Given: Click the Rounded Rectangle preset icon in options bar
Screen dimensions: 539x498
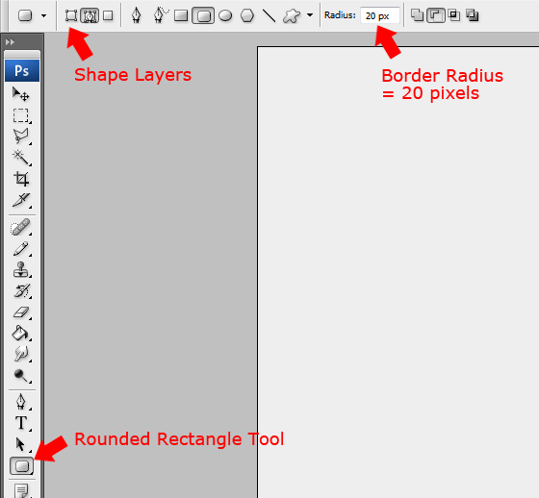Looking at the screenshot, I should tap(25, 15).
